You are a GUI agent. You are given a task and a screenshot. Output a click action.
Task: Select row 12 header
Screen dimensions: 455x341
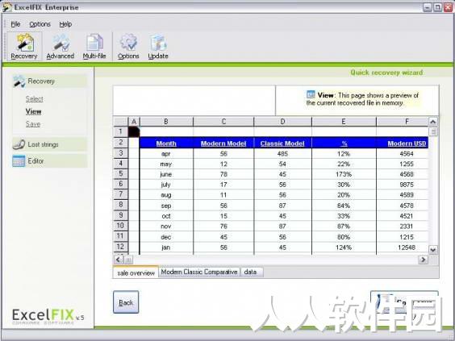(120, 247)
